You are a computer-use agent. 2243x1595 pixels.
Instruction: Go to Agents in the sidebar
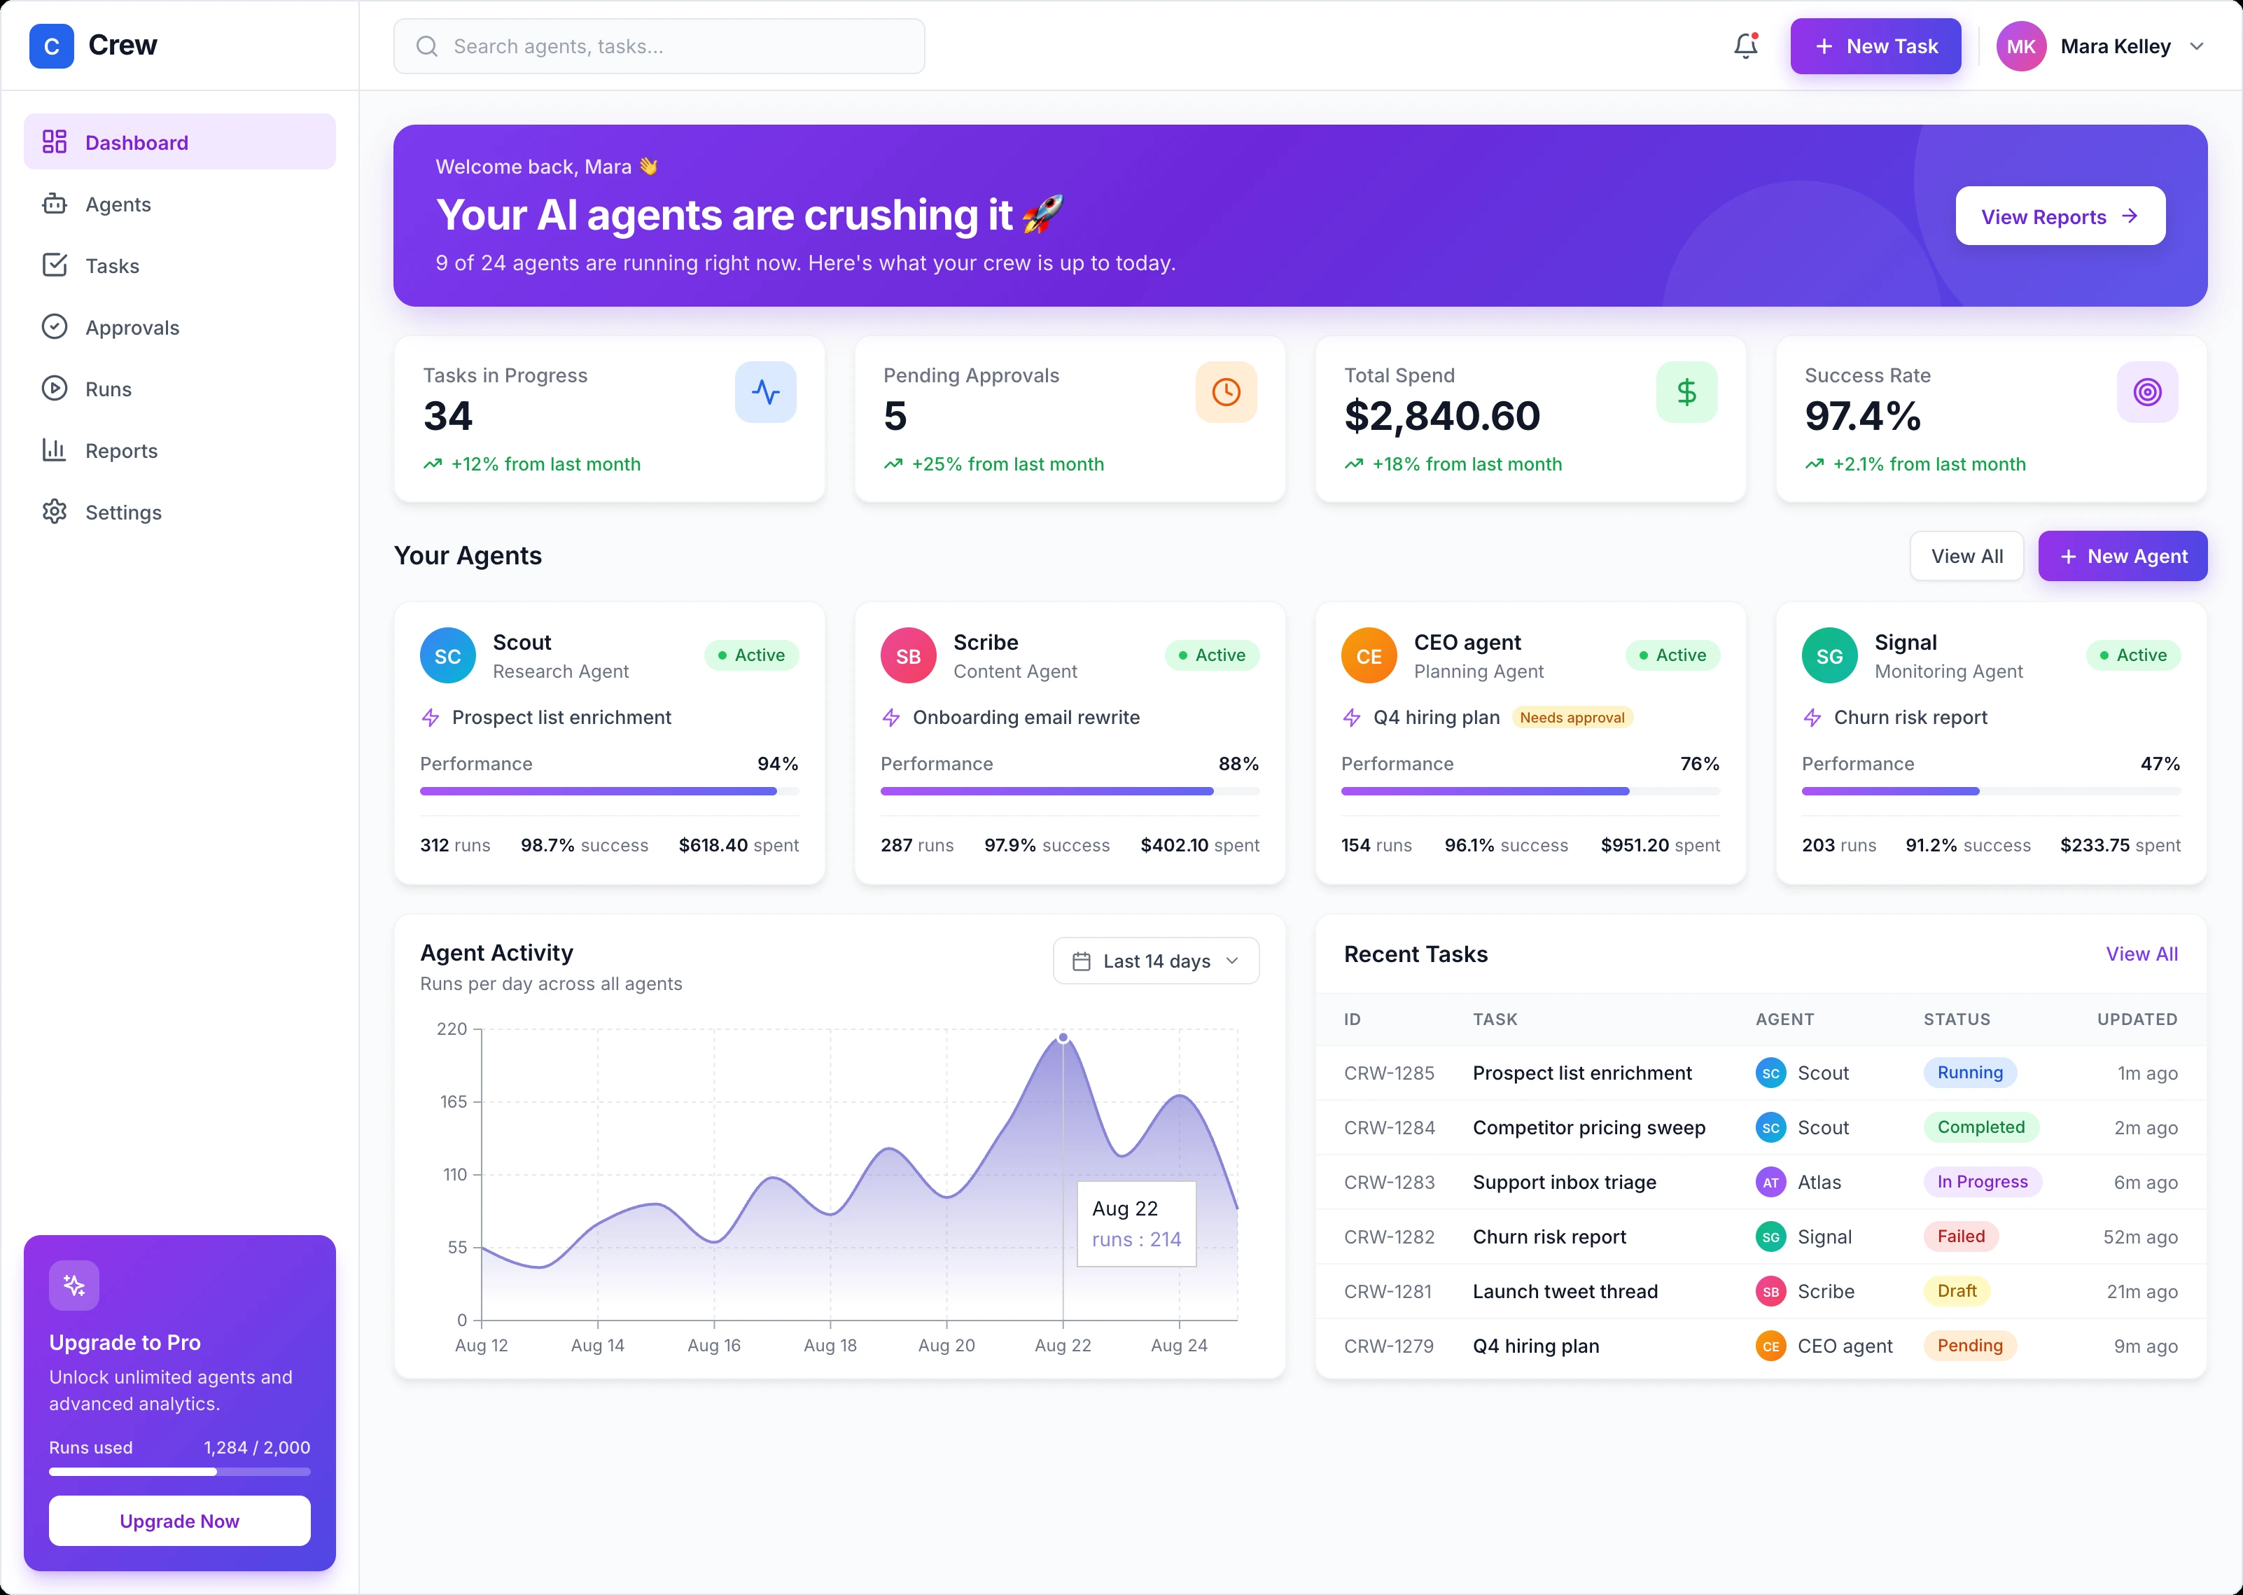tap(180, 204)
